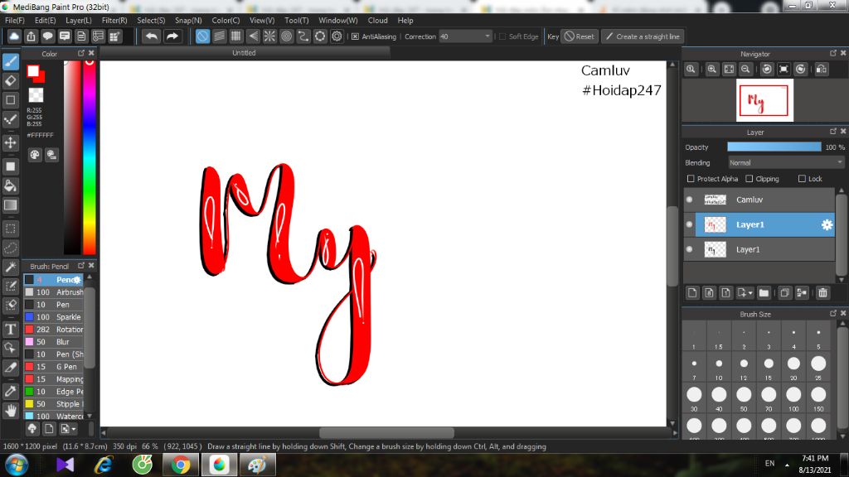This screenshot has height=477, width=849.
Task: Enable curve snap
Action: click(x=303, y=36)
